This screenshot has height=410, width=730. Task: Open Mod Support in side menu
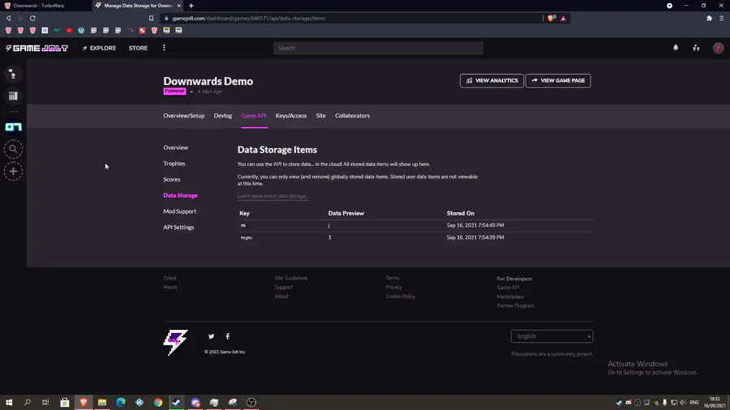coord(180,211)
